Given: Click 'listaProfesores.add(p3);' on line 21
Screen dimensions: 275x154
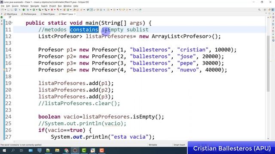Looking at the screenshot, I should pyautogui.click(x=76, y=97).
